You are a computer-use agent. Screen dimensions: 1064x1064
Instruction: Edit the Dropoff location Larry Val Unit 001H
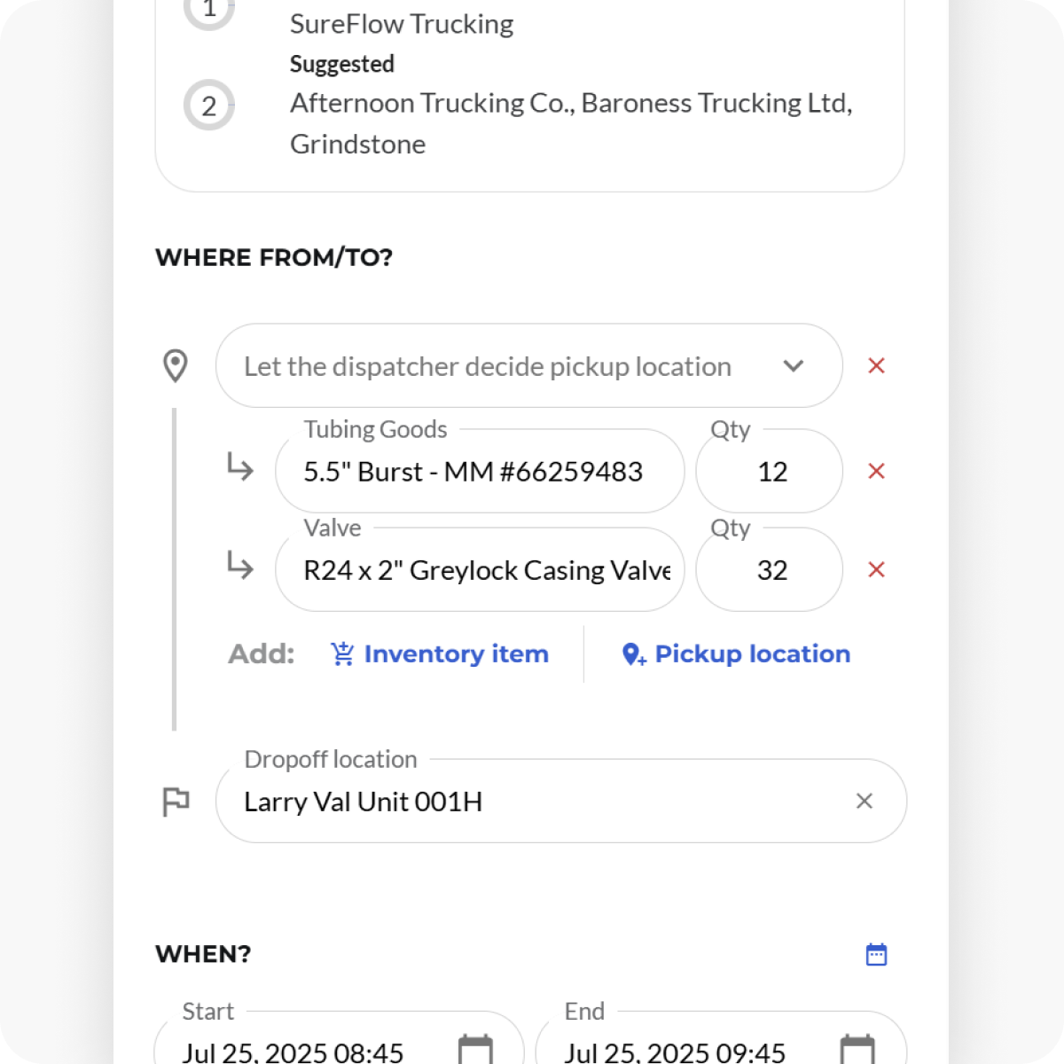click(x=561, y=801)
